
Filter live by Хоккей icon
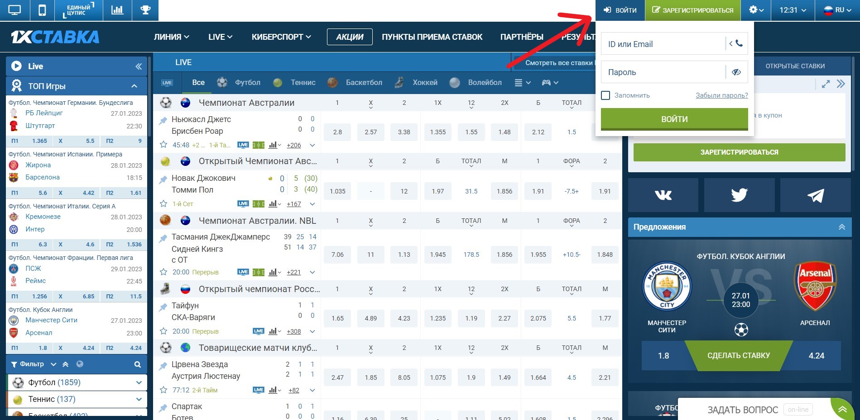tap(399, 82)
